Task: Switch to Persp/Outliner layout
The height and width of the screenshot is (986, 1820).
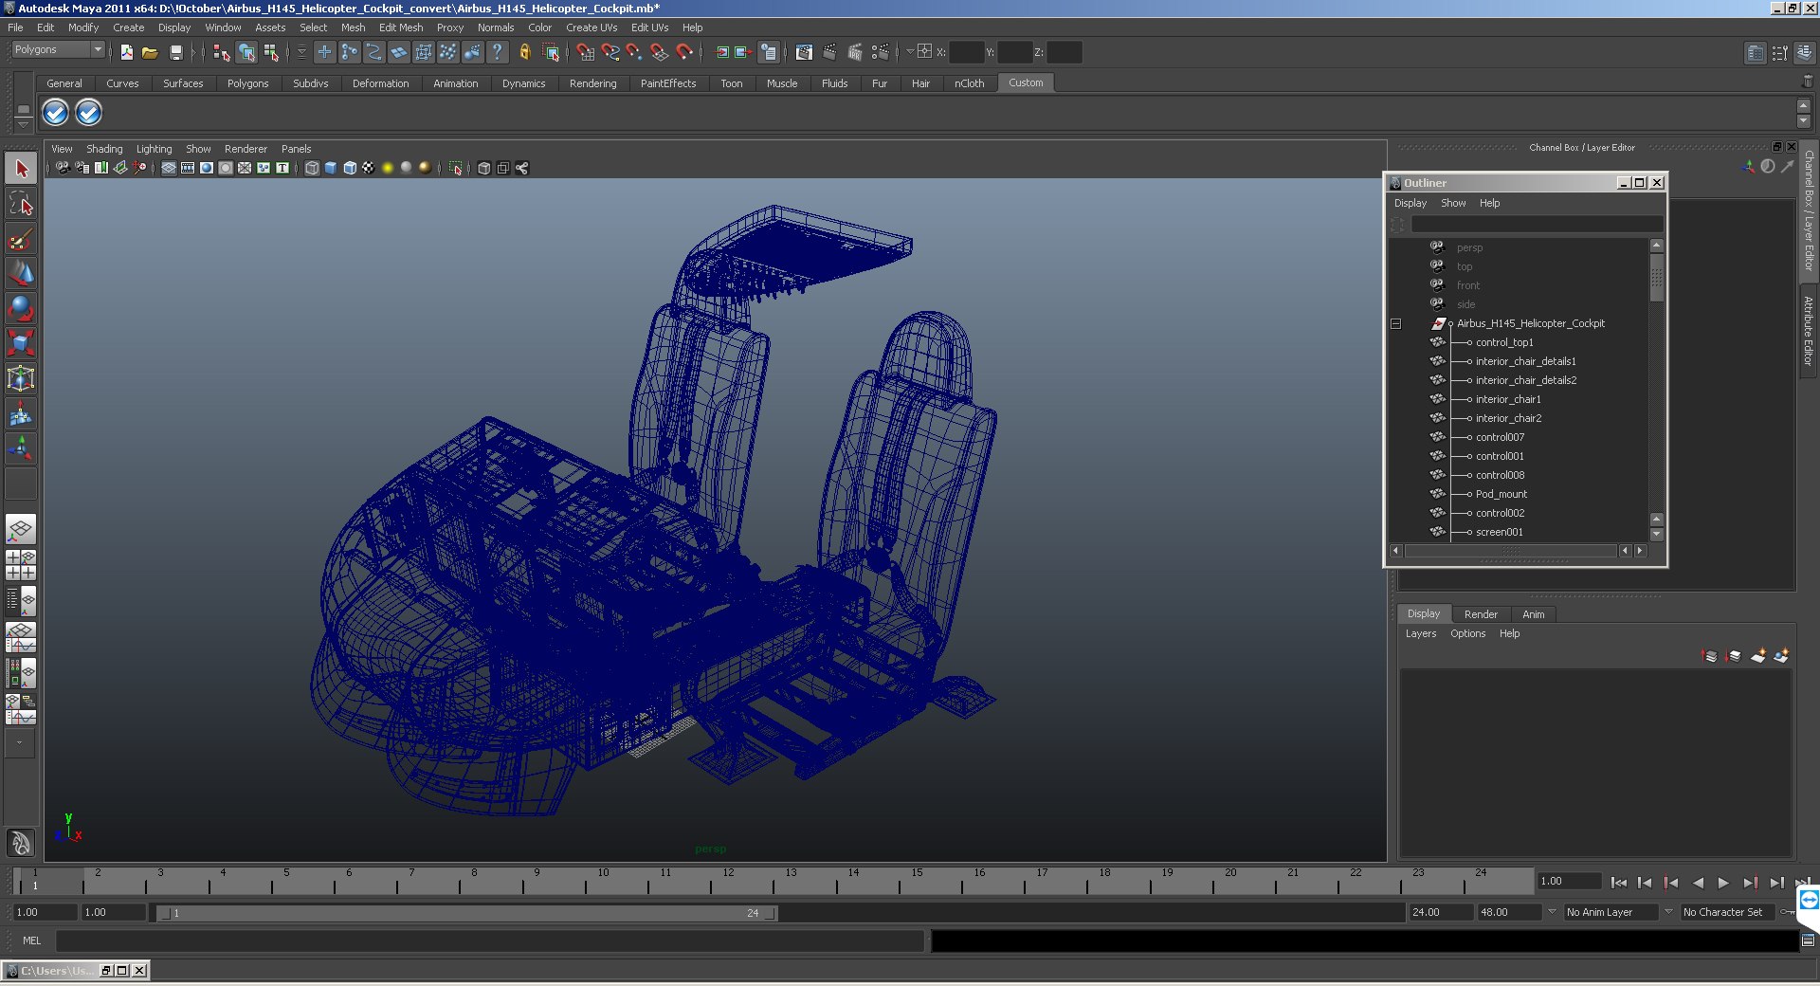Action: (21, 601)
